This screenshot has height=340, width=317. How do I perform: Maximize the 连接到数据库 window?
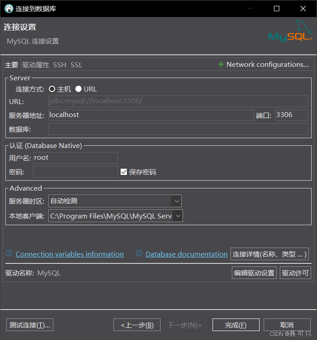[x=277, y=9]
